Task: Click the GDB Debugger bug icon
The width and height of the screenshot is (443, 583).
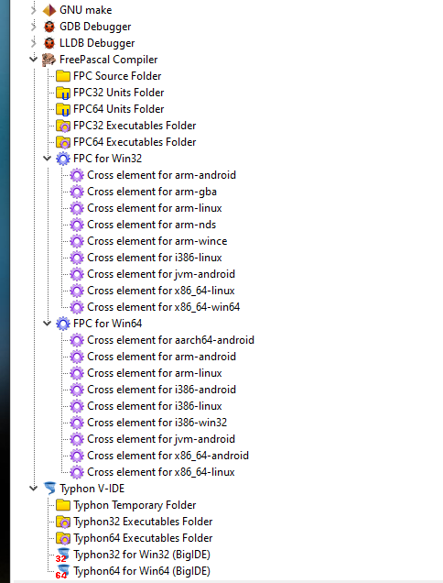Action: tap(49, 27)
